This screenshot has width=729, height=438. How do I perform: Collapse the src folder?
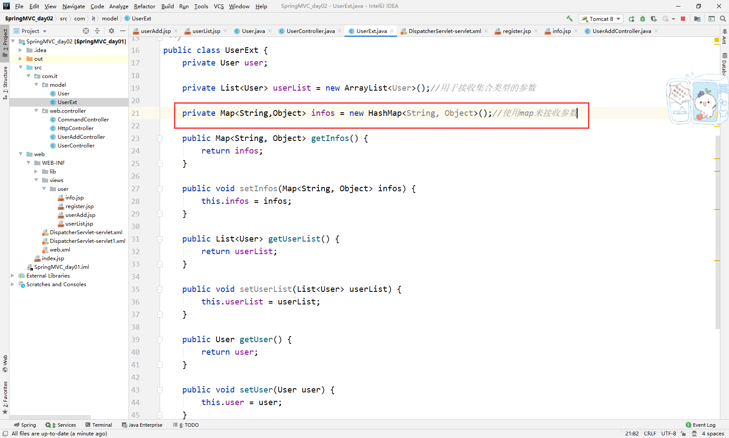[20, 68]
